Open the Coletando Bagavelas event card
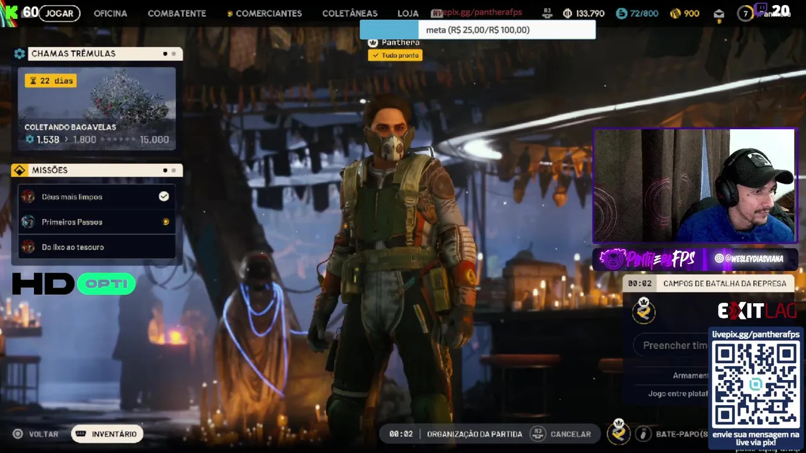The height and width of the screenshot is (453, 806). point(96,108)
